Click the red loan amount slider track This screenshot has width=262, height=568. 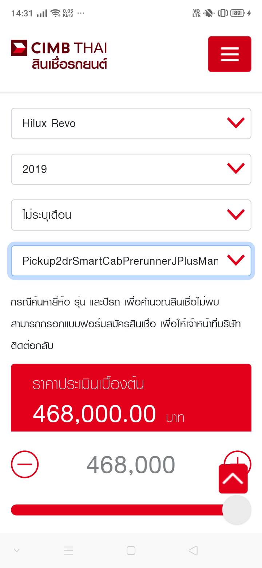point(116,510)
